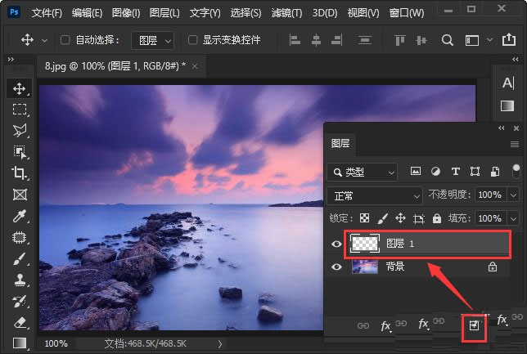Select the Brush tool
Viewport: 527px width, 354px height.
tap(20, 258)
